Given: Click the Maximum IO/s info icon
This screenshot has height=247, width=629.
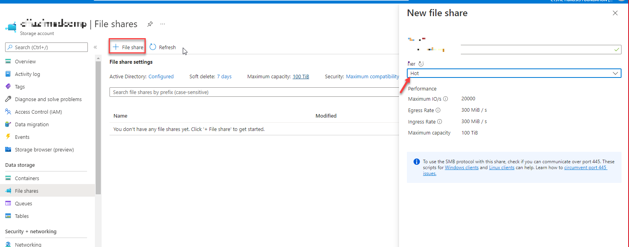Looking at the screenshot, I should (445, 99).
